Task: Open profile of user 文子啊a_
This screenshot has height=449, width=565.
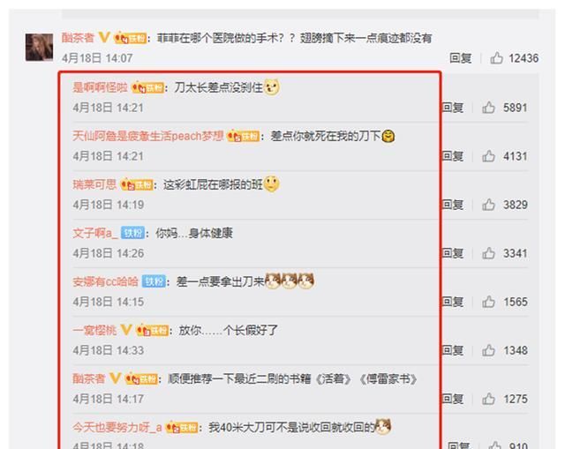Action: coord(95,233)
